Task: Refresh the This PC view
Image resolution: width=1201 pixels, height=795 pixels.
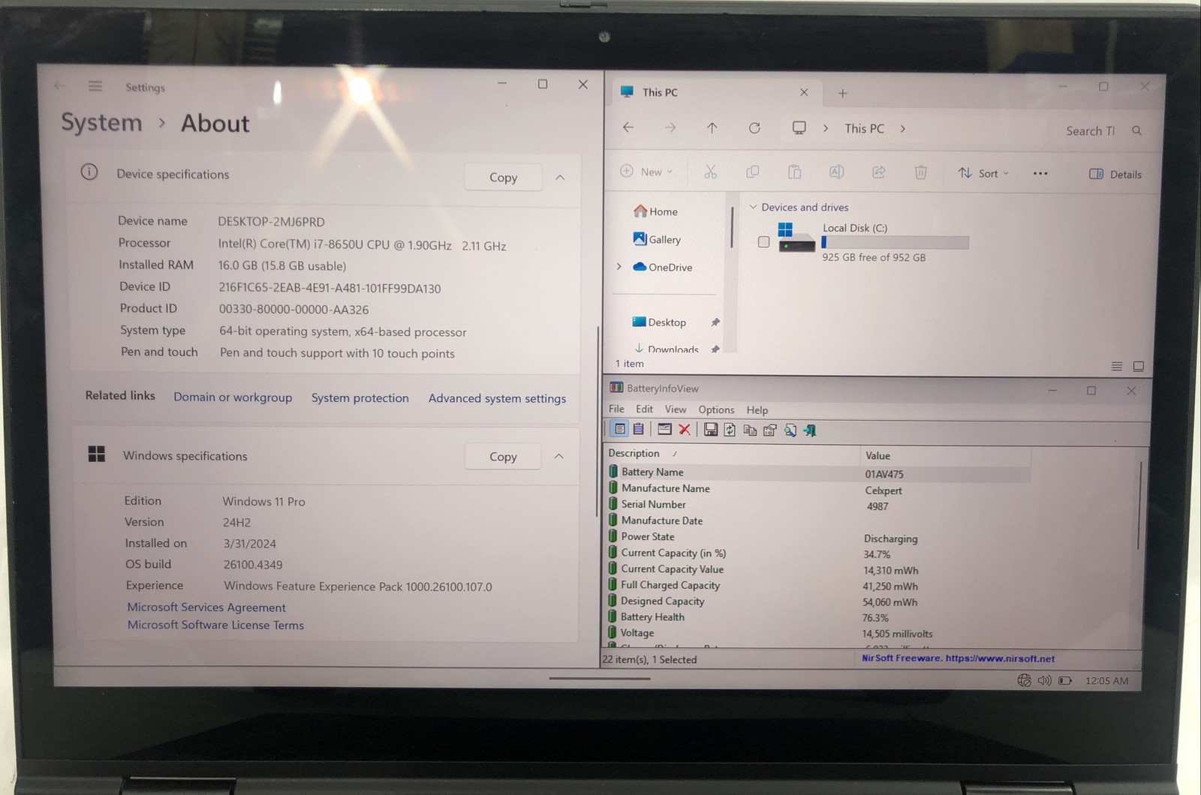Action: (754, 128)
